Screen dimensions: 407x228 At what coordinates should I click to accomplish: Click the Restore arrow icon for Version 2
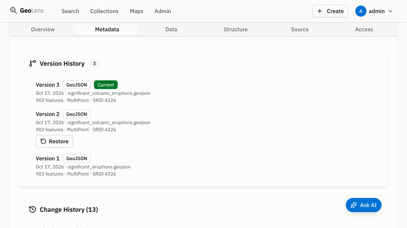43,141
